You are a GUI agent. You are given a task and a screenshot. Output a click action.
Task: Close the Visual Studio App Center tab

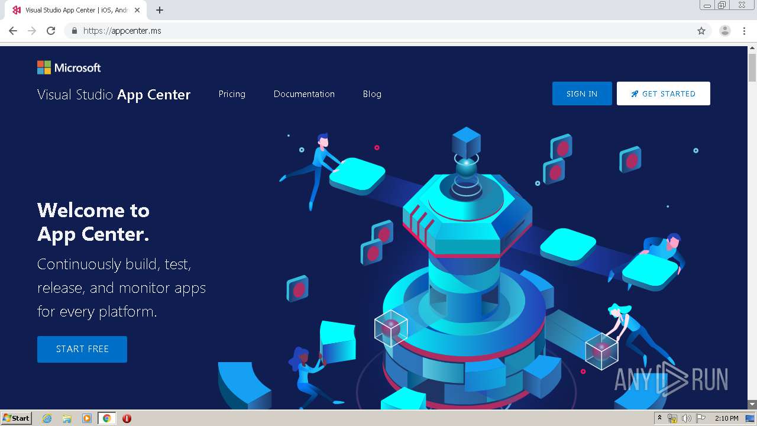coord(137,10)
